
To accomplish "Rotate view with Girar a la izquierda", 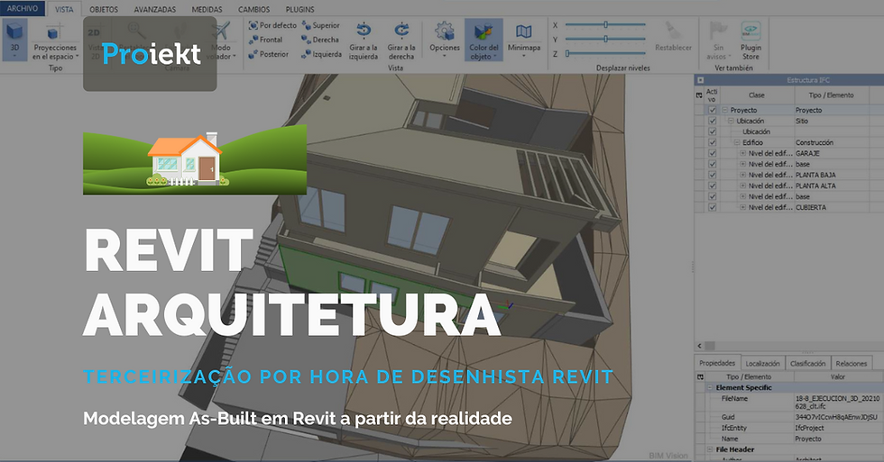I will click(x=364, y=41).
